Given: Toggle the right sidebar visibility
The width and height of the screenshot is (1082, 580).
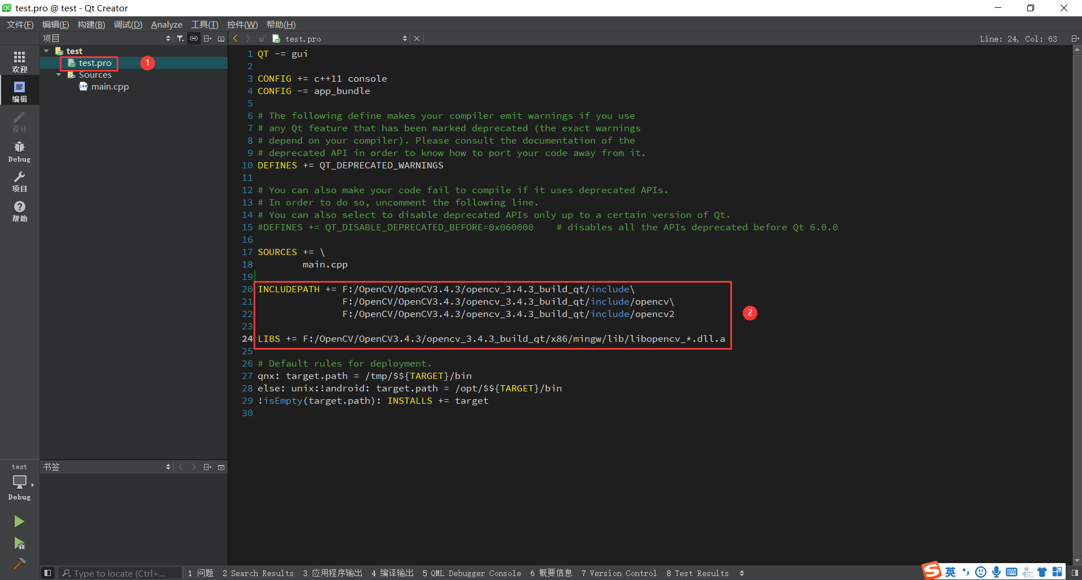Looking at the screenshot, I should [x=1075, y=573].
